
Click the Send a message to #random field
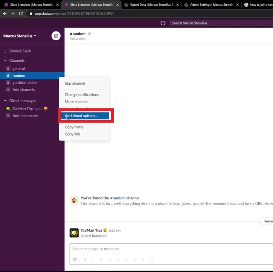tap(171, 249)
